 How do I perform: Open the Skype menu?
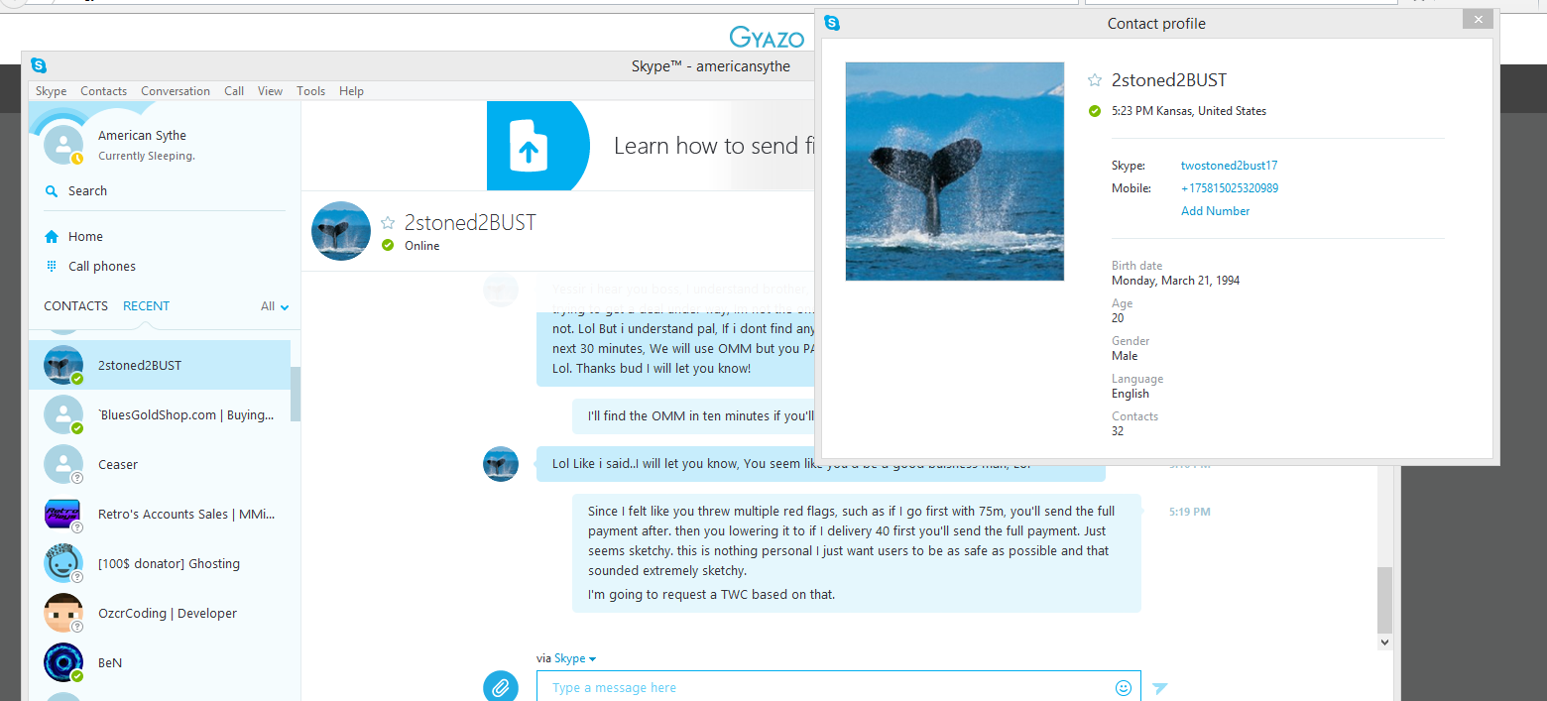(x=51, y=91)
